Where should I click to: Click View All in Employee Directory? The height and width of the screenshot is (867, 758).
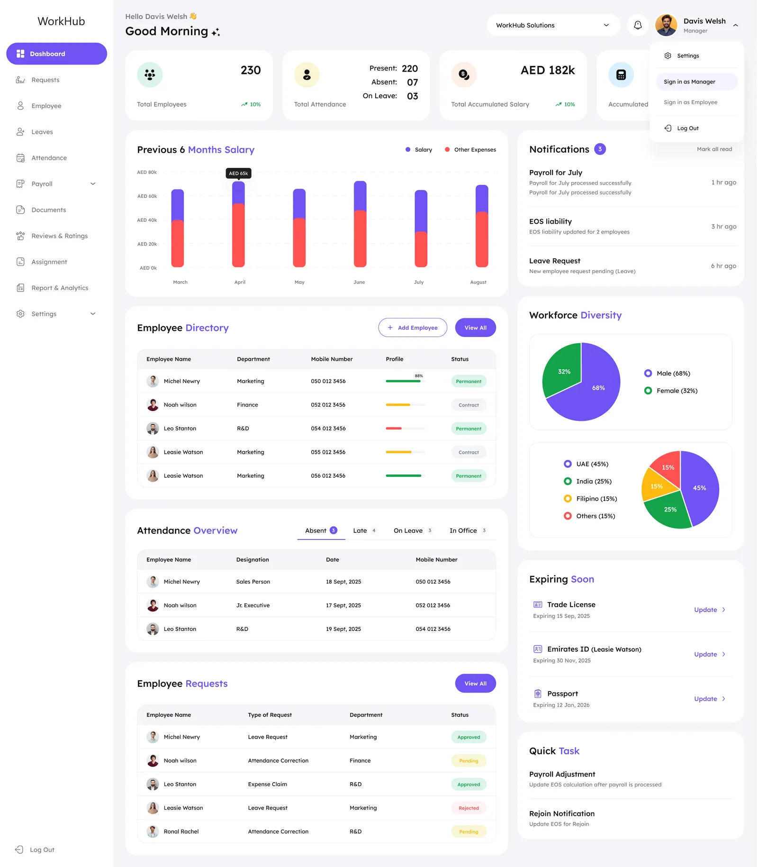coord(475,328)
